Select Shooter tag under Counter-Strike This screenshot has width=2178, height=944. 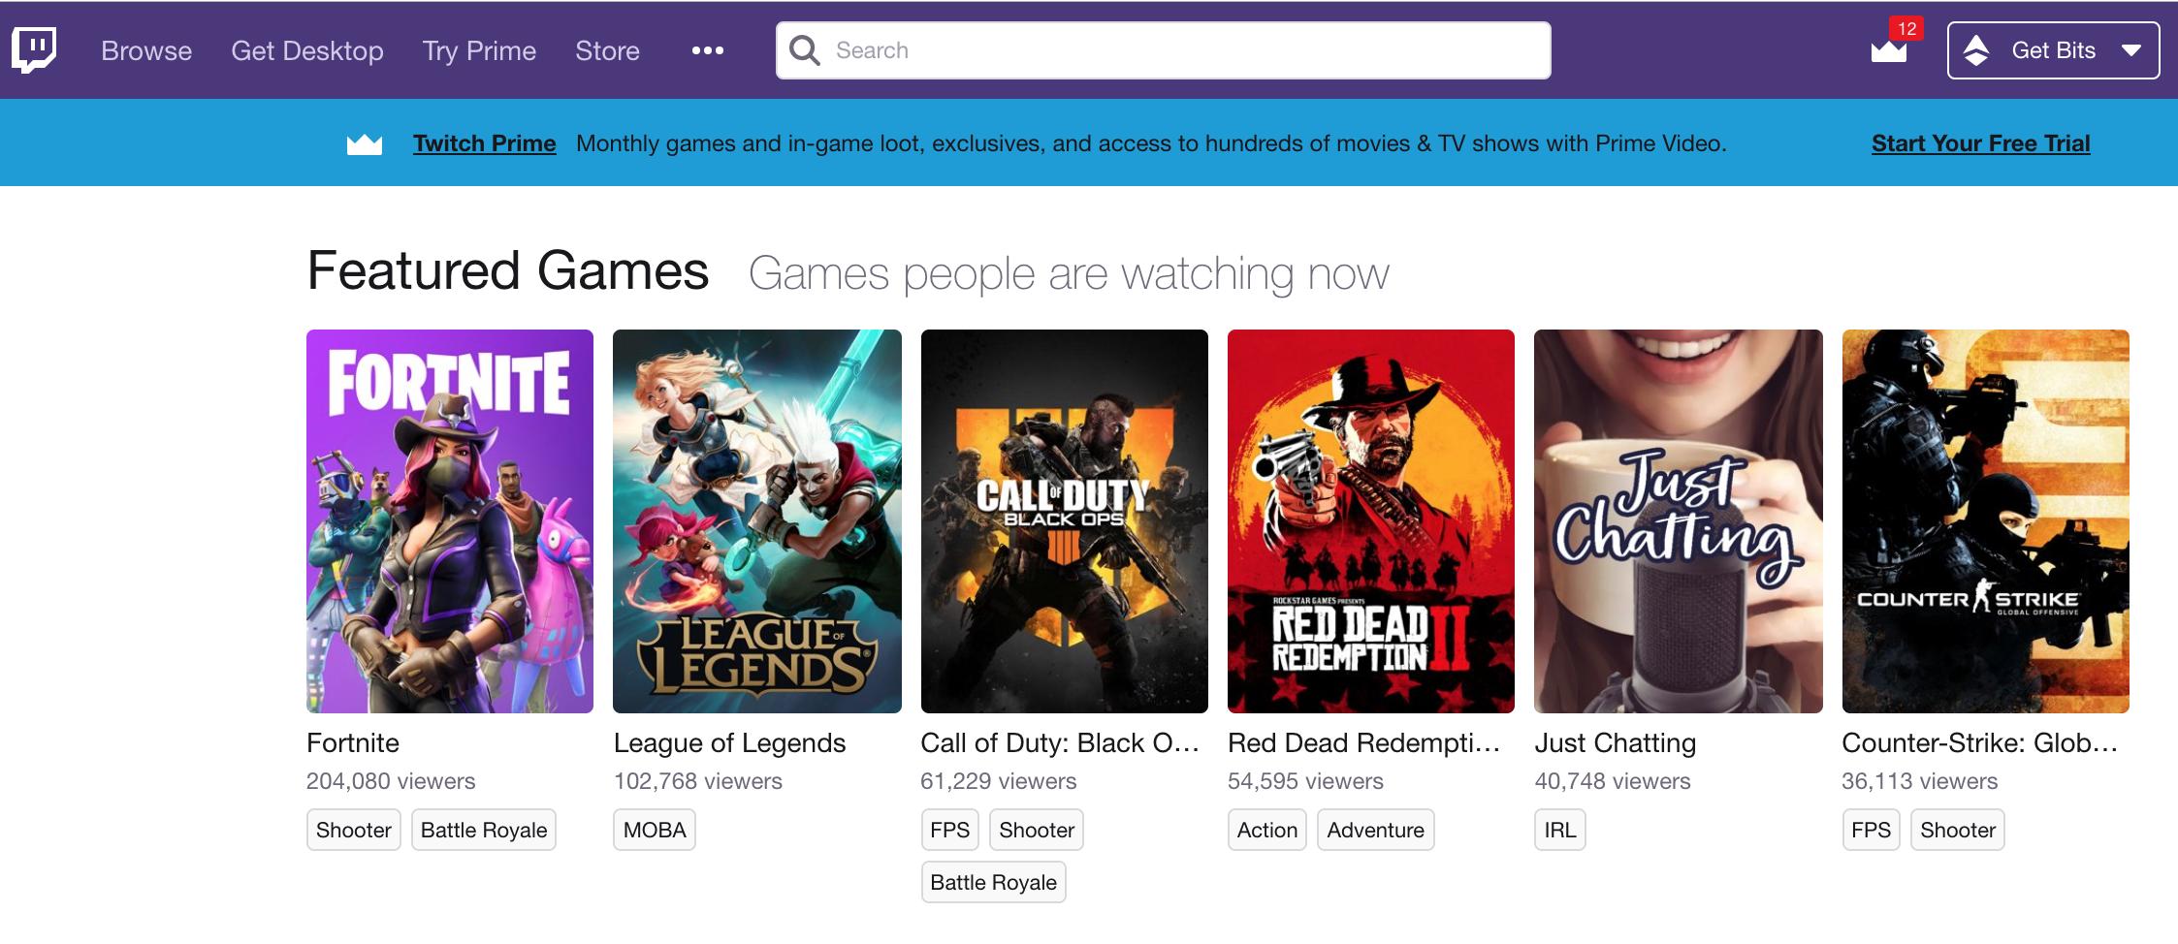coord(1958,830)
